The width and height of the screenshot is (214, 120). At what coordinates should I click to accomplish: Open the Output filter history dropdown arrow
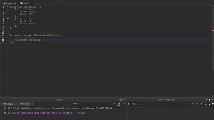114,104
